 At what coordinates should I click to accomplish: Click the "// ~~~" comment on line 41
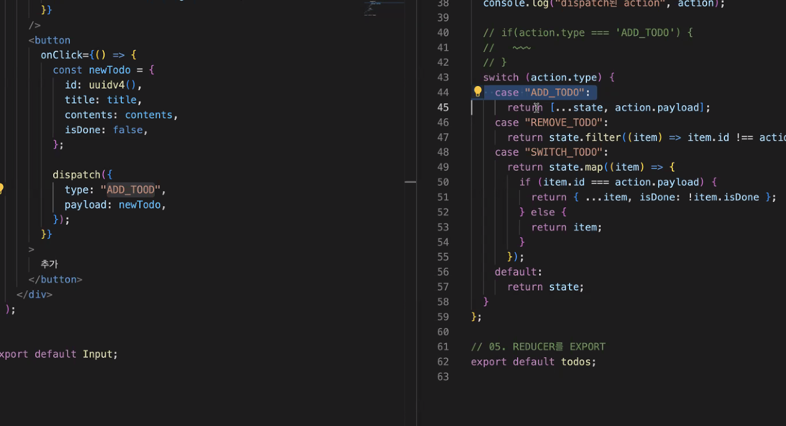click(507, 47)
